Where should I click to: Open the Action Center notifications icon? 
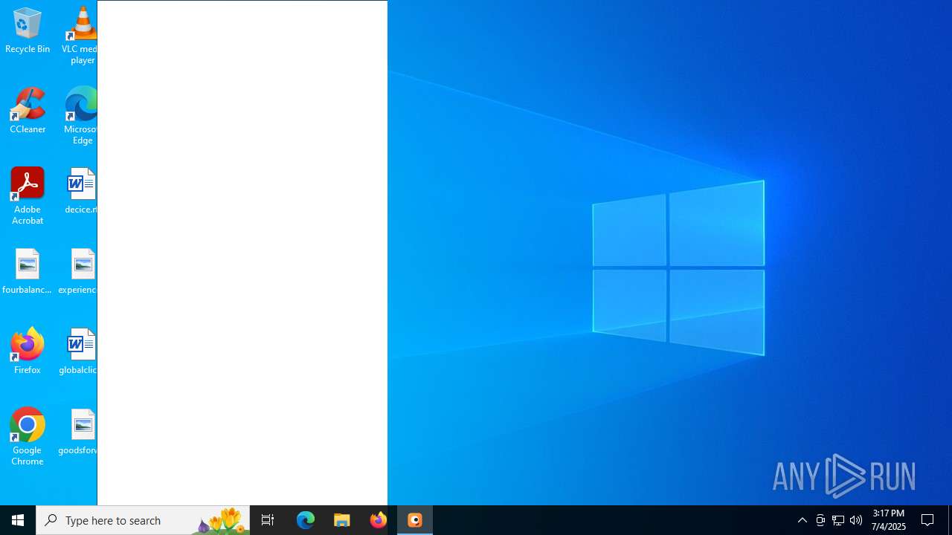tap(928, 520)
